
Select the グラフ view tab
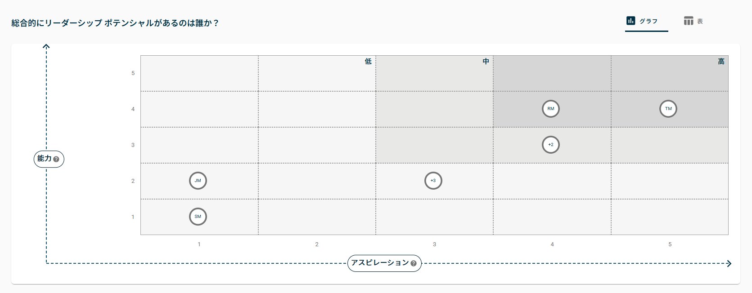click(x=647, y=21)
